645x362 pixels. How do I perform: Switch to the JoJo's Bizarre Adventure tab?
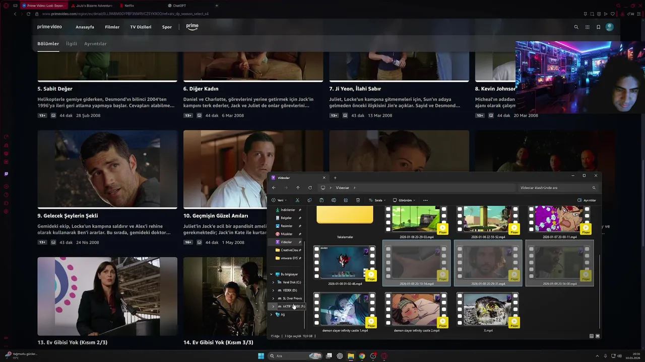click(93, 6)
